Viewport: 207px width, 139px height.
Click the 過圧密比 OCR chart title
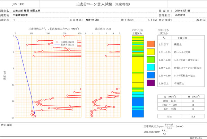point(103,29)
